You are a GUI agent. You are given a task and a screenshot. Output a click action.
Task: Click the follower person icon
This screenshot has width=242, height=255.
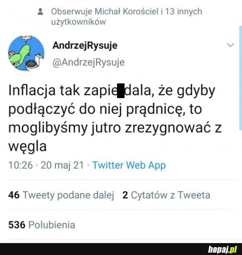point(40,12)
